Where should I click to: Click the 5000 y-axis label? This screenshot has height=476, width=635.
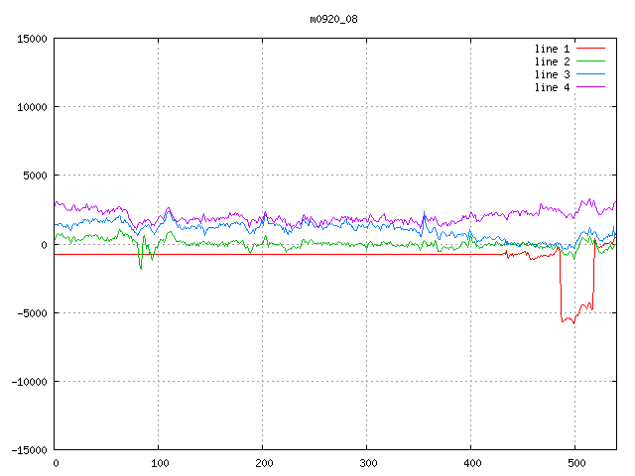36,176
